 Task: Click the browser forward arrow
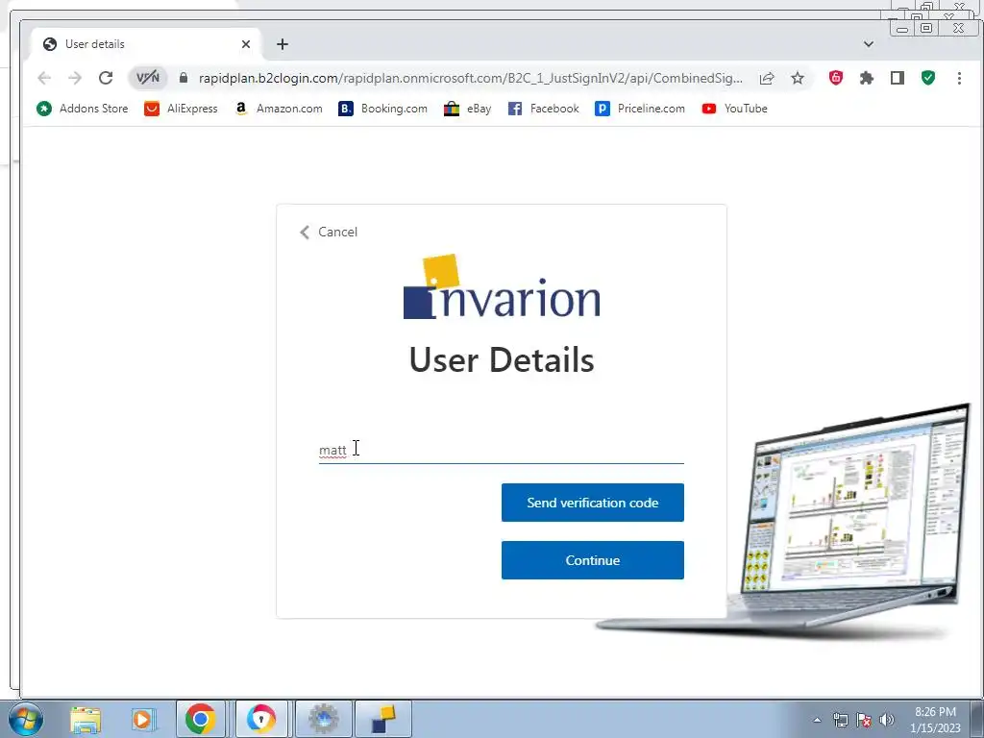pyautogui.click(x=75, y=78)
